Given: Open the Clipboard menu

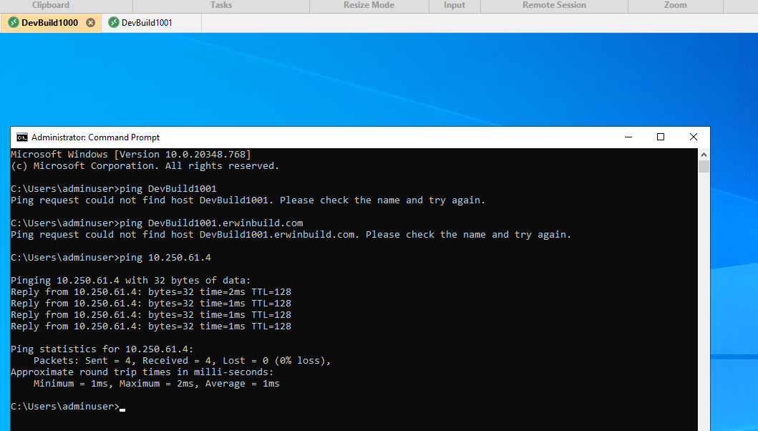Looking at the screenshot, I should coord(50,5).
